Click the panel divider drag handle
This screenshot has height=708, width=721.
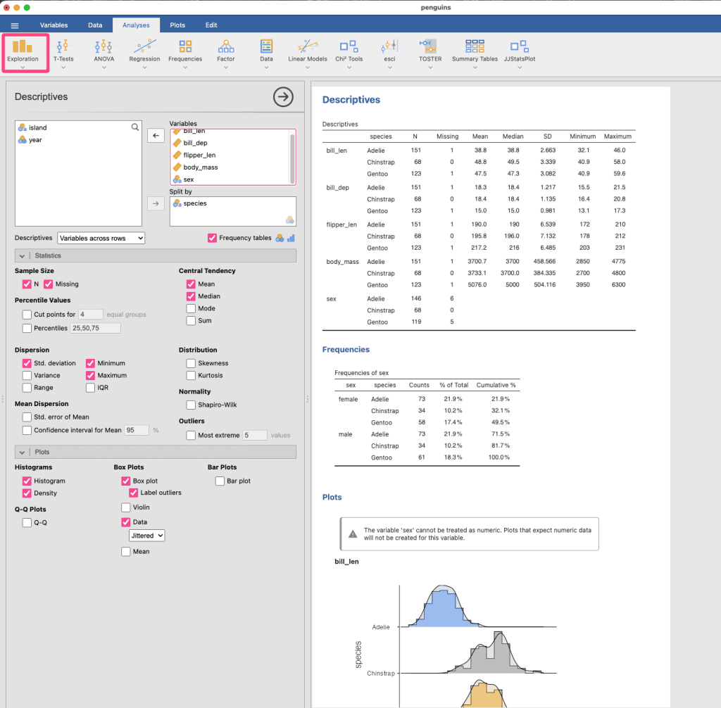click(308, 399)
